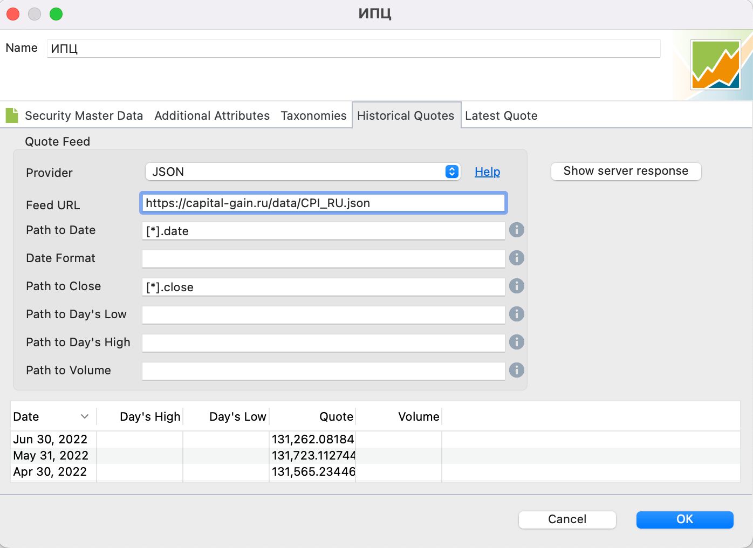Click the Day's Low column header
This screenshot has height=548, width=753.
coord(226,417)
